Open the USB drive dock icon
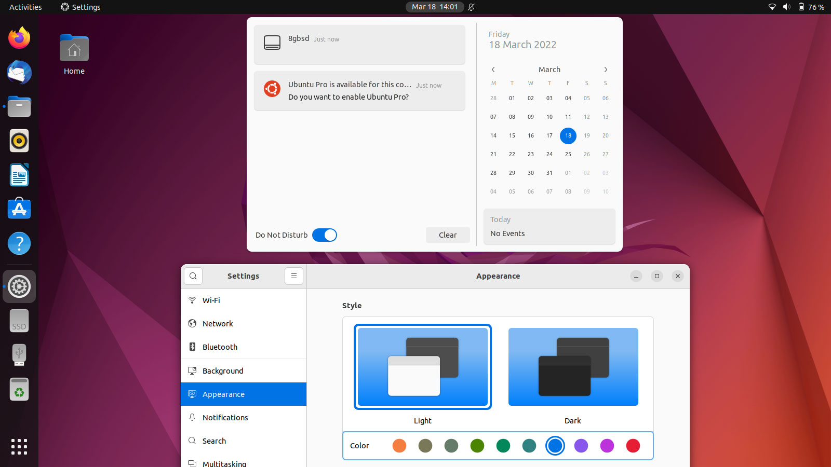Viewport: 831px width, 467px height. (x=19, y=355)
